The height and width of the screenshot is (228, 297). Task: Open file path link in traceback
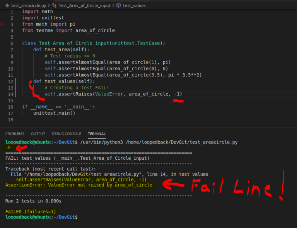[x=83, y=174]
